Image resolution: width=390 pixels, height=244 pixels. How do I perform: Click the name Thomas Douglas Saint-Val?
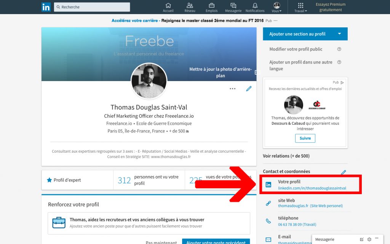coord(149,107)
